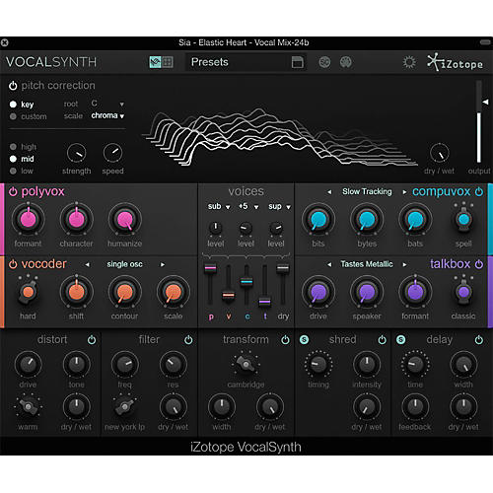Click first round icon right of Presets

pyautogui.click(x=324, y=62)
